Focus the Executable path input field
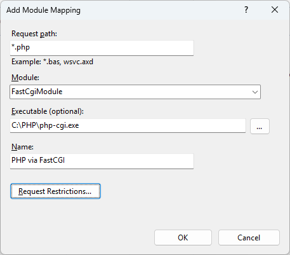 pos(128,126)
